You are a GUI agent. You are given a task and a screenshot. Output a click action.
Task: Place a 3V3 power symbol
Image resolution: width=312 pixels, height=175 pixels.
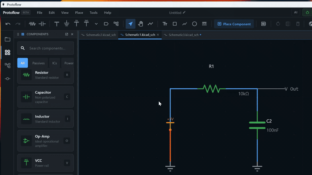86,24
